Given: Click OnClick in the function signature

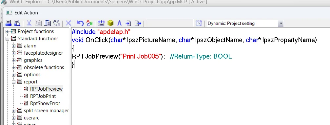Looking at the screenshot, I should pyautogui.click(x=97, y=40).
